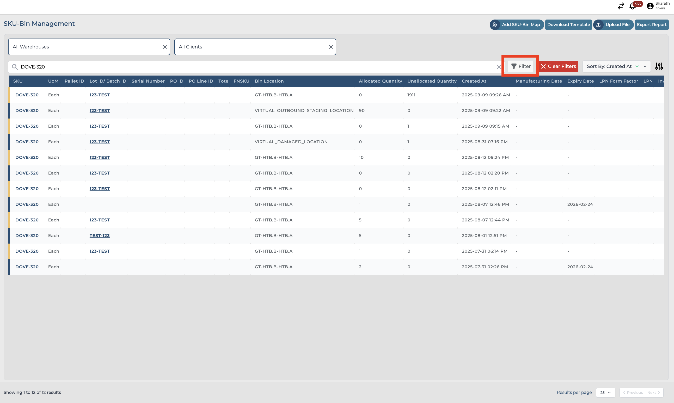This screenshot has height=403, width=674.
Task: Open the Filter funnel button
Action: 520,66
